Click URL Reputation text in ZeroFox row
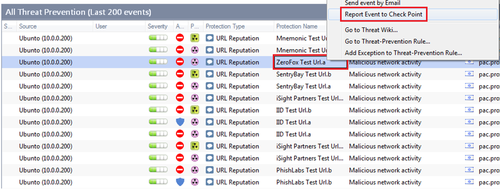Image resolution: width=500 pixels, height=189 pixels. point(238,62)
